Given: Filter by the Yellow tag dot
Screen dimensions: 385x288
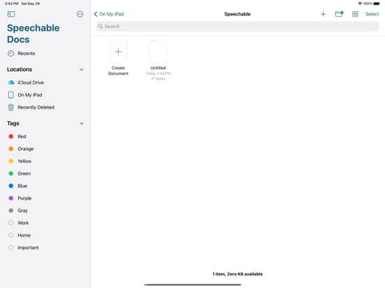Looking at the screenshot, I should tap(10, 161).
